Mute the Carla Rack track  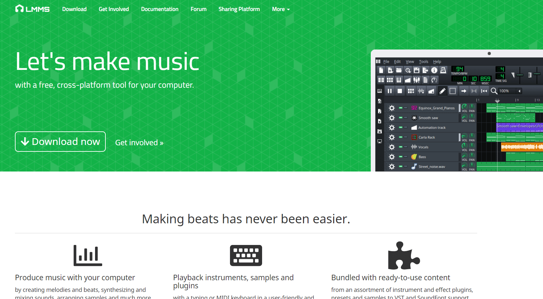(401, 137)
